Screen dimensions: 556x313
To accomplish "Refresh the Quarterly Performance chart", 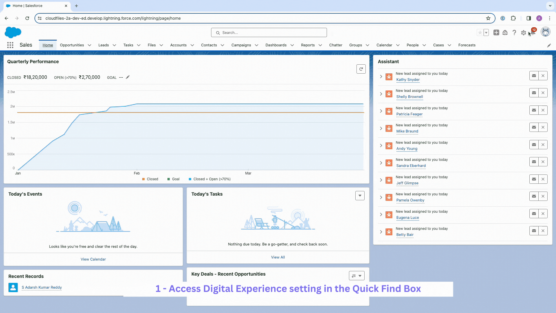I will pyautogui.click(x=361, y=69).
